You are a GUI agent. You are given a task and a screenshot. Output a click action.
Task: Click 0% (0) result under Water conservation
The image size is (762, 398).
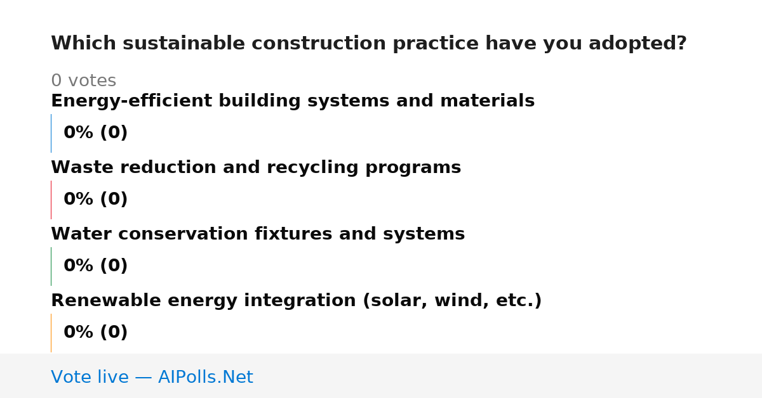95,266
